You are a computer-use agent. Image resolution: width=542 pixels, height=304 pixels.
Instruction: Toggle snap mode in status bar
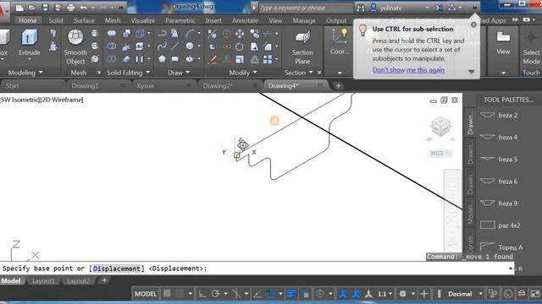tap(180, 294)
